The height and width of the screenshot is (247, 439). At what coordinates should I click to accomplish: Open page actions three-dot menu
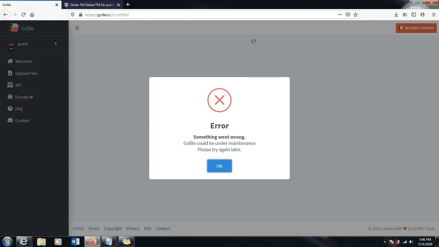click(340, 15)
